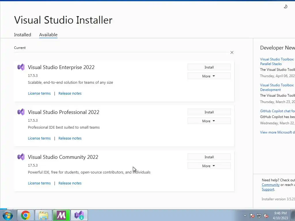Open License terms for Enterprise 2022
The height and width of the screenshot is (221, 295).
click(39, 93)
